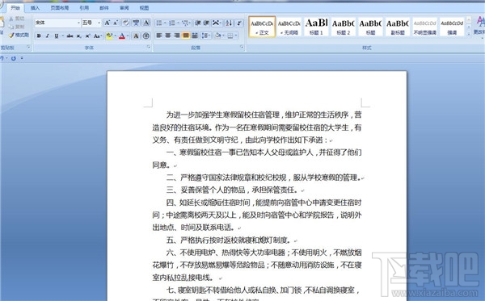Click the Format Painter (格式刷) button
The width and height of the screenshot is (485, 301).
pyautogui.click(x=19, y=36)
